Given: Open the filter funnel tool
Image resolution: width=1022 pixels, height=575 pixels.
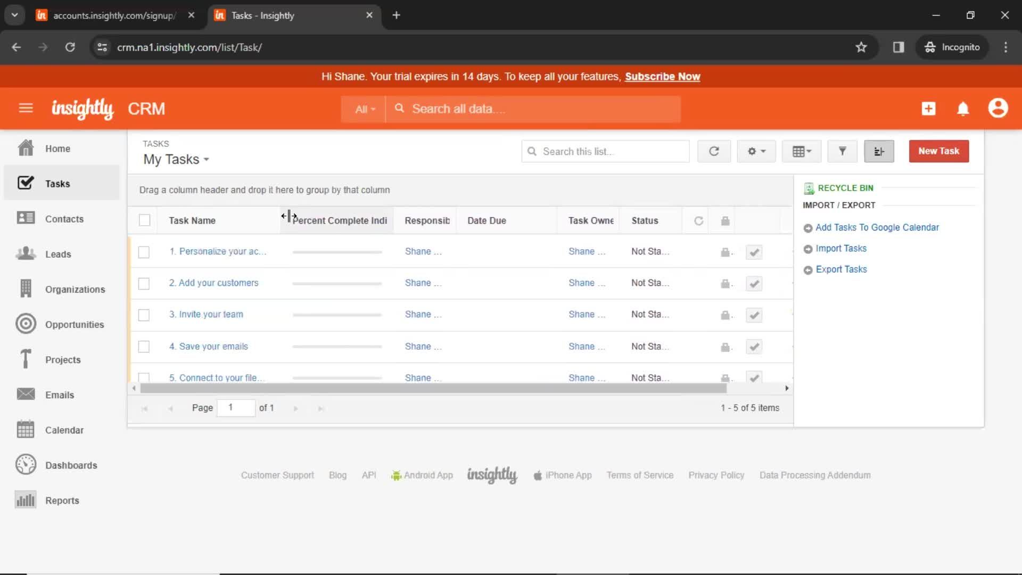Looking at the screenshot, I should point(842,151).
